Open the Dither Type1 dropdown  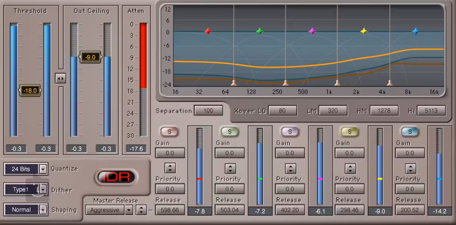pyautogui.click(x=43, y=190)
